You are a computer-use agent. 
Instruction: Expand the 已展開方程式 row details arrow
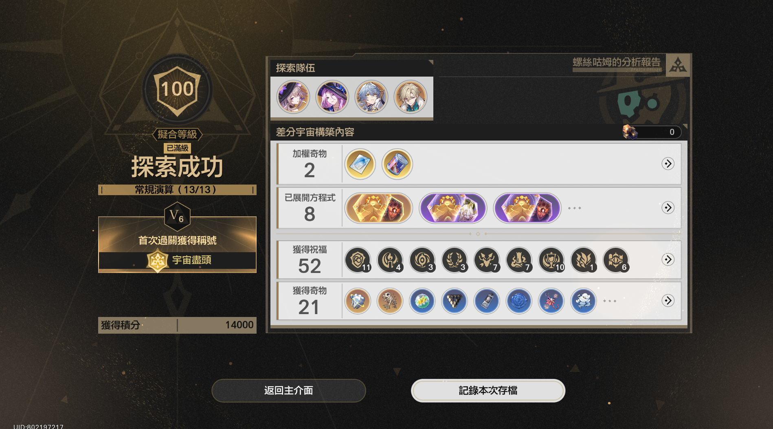tap(668, 208)
